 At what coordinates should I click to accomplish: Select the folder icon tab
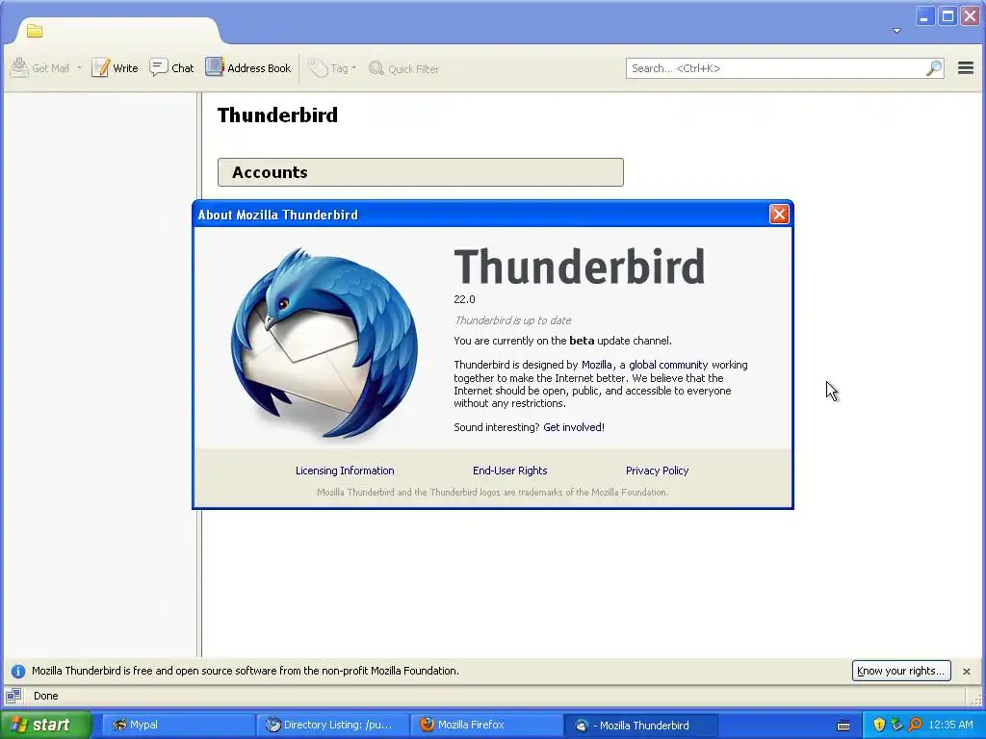(35, 31)
